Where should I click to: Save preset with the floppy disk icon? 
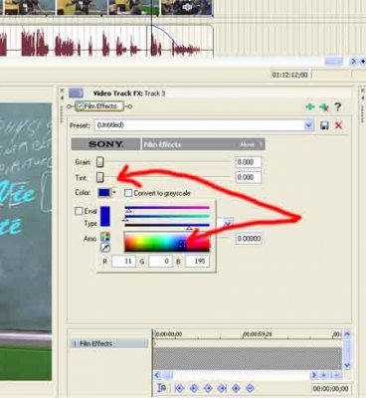tap(324, 125)
